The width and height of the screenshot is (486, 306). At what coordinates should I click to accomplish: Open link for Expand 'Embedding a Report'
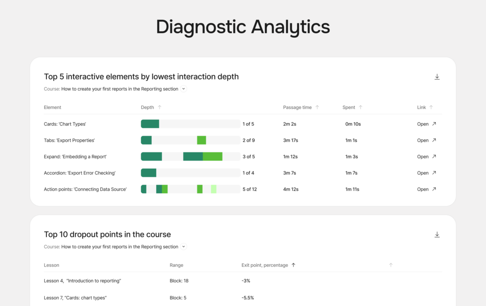tap(426, 157)
